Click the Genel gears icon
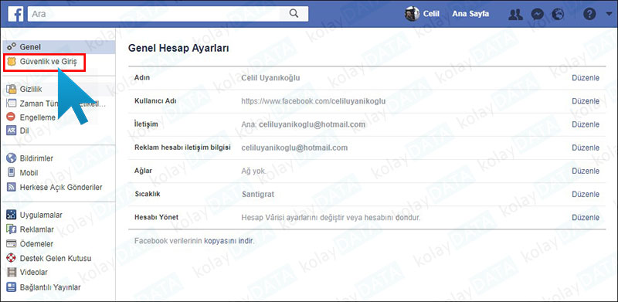 tap(12, 47)
